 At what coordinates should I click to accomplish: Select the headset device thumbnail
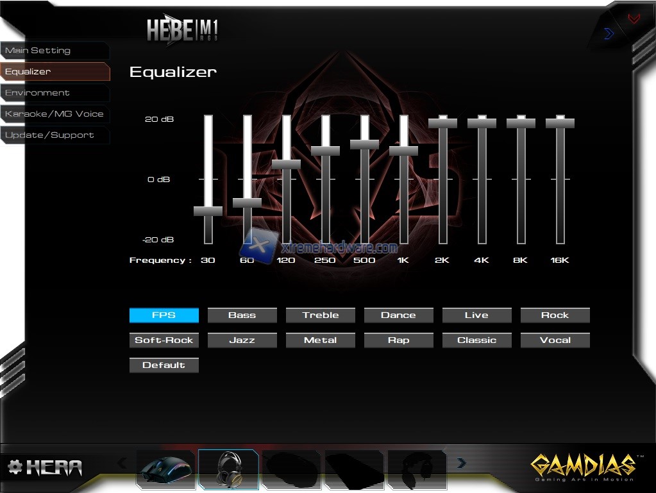229,469
